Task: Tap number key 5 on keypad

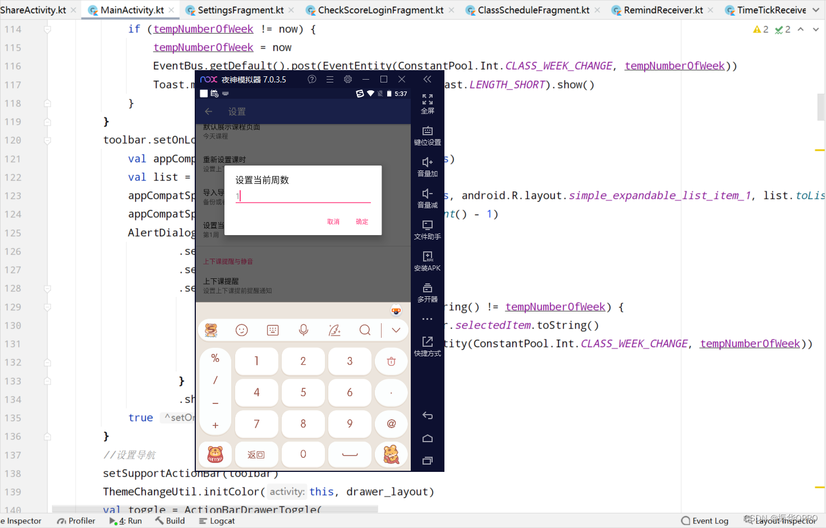Action: coord(303,393)
